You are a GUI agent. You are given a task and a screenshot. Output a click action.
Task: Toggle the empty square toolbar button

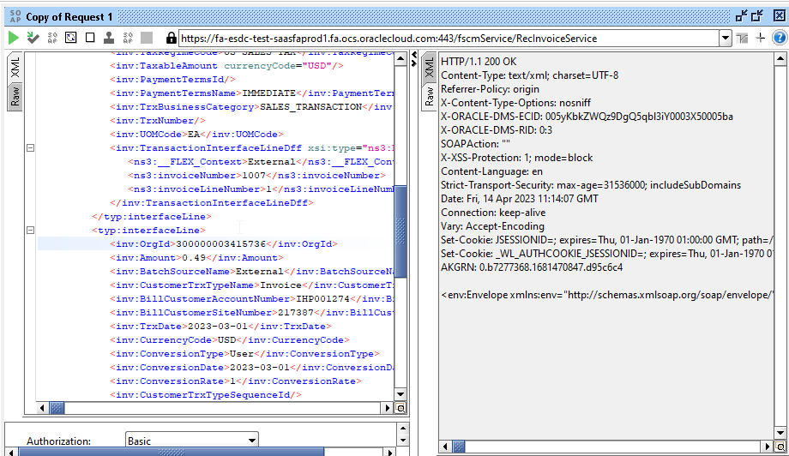coord(90,38)
